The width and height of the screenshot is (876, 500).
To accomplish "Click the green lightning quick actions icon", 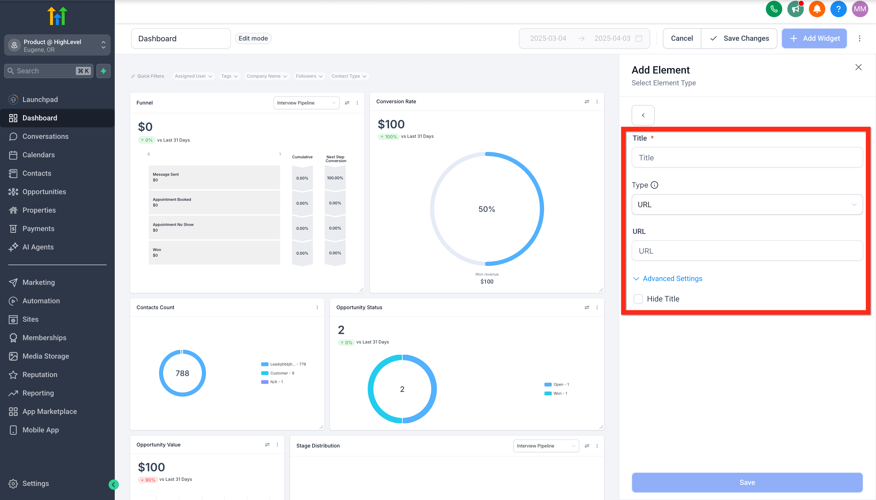I will click(103, 71).
